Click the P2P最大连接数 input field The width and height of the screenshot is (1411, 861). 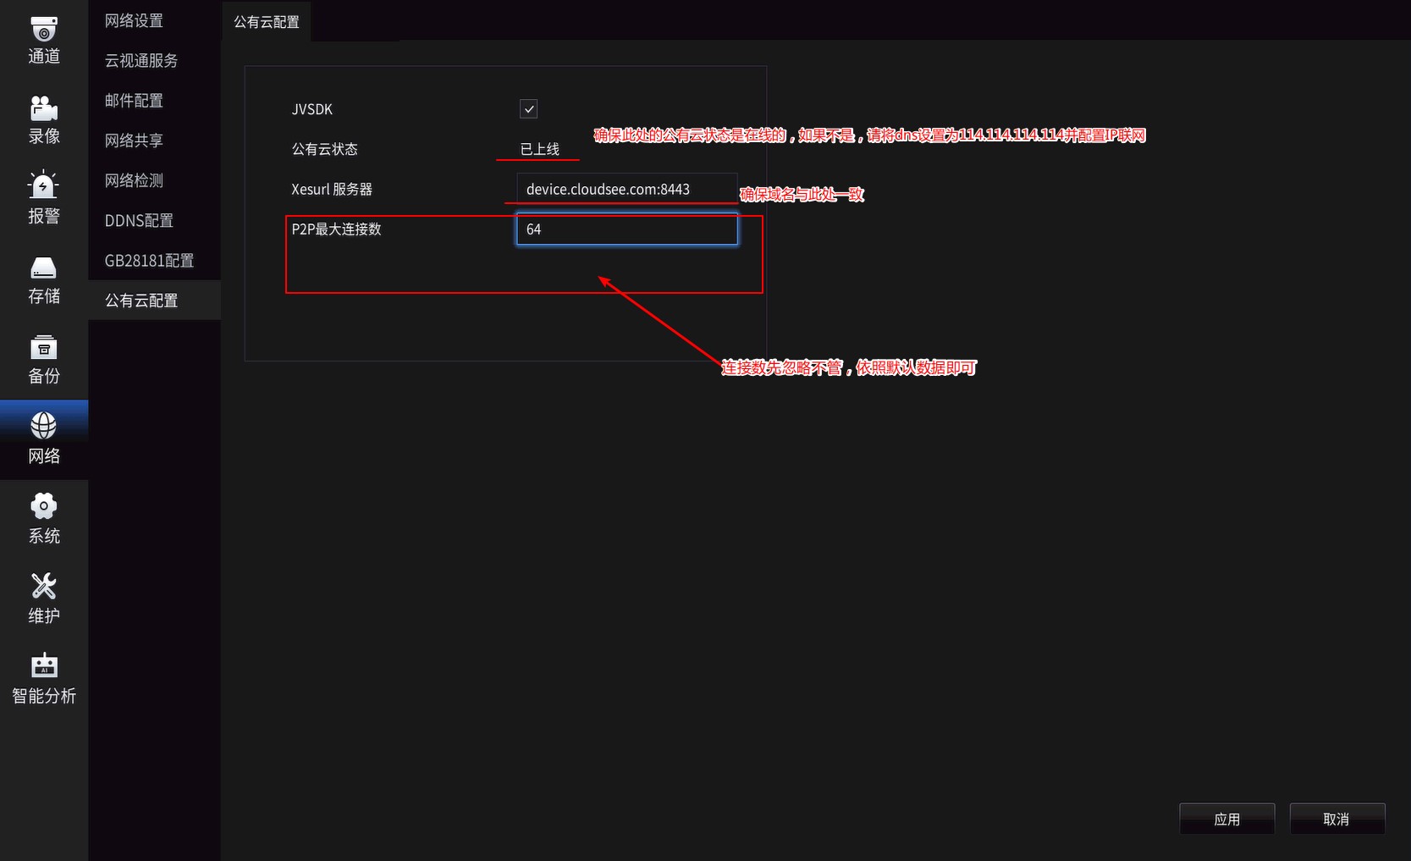(627, 229)
